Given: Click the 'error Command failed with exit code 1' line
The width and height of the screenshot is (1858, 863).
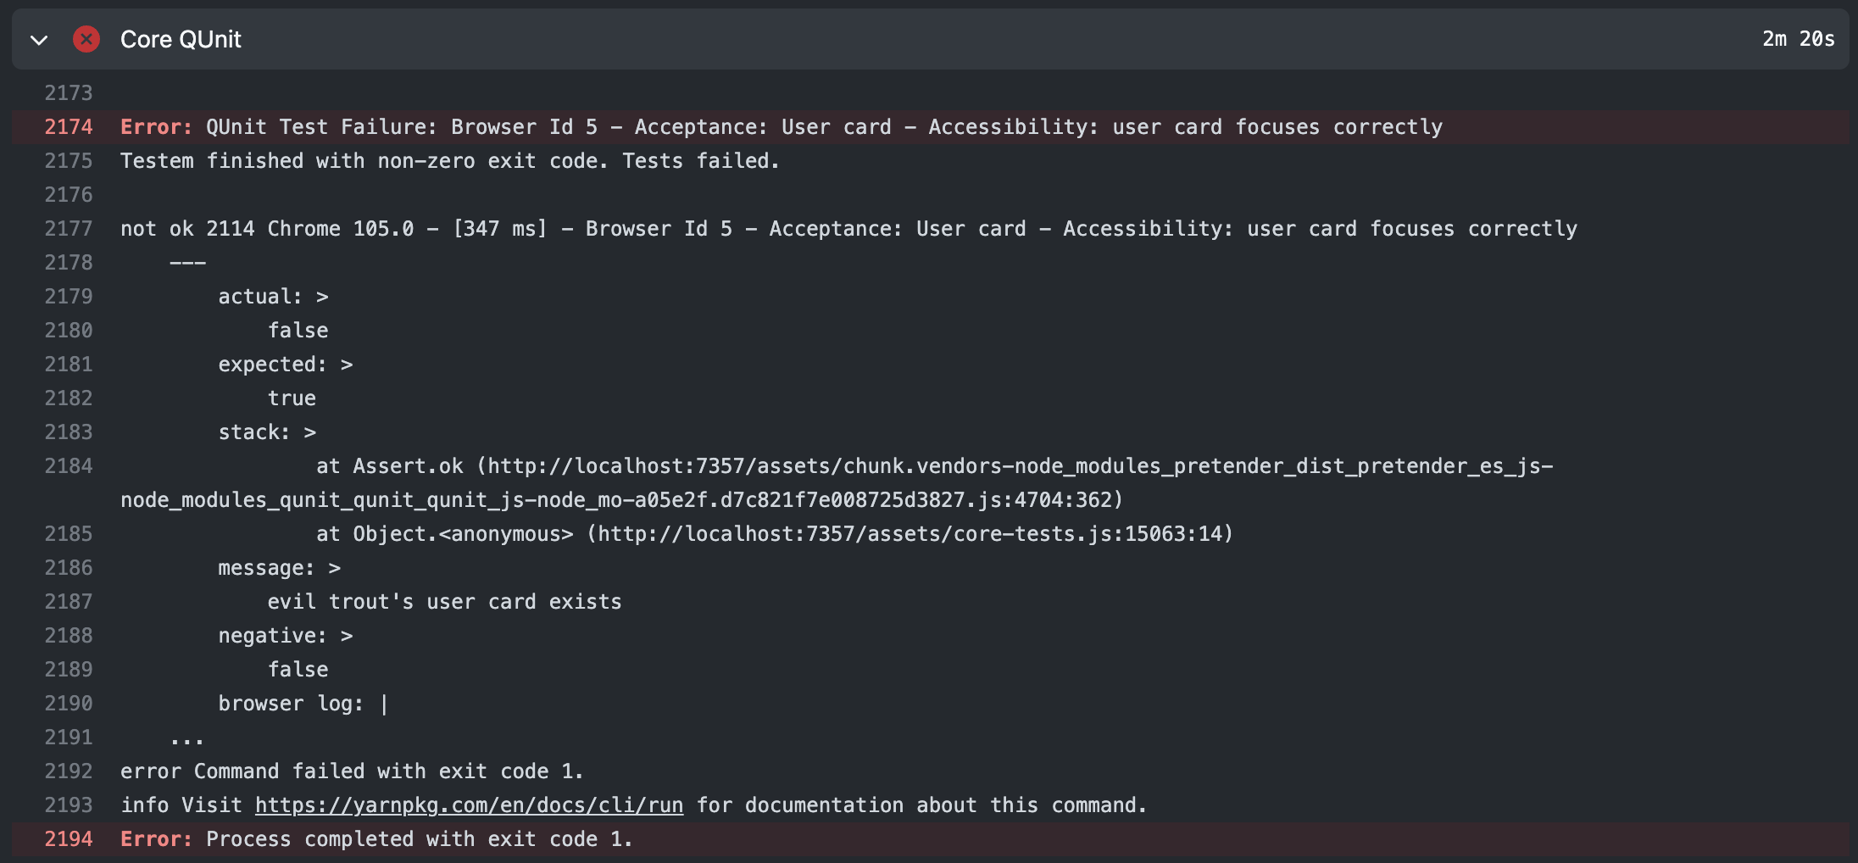Looking at the screenshot, I should (351, 771).
